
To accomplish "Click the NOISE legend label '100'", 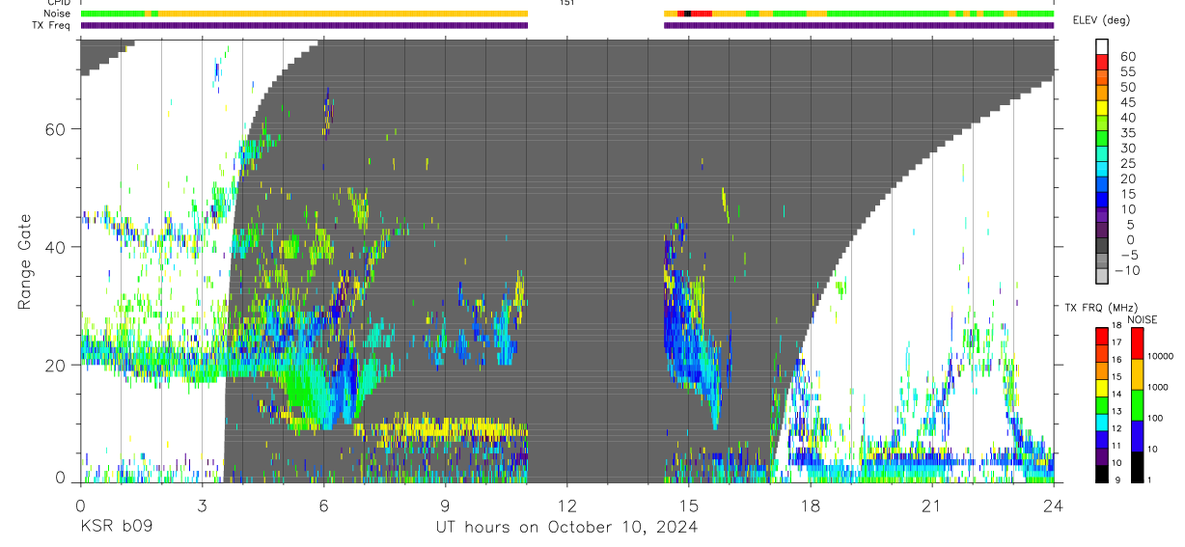I will coord(1156,419).
